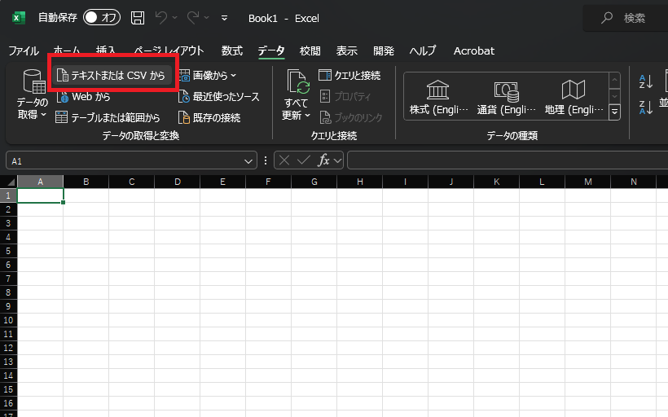Click cell A1
Viewport: 668px width, 417px height.
coord(40,195)
